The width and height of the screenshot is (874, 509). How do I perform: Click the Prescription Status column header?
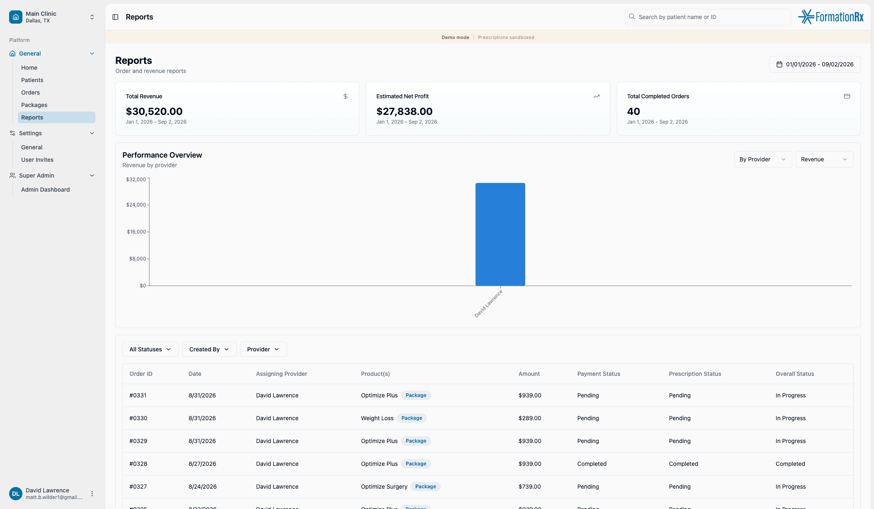click(x=695, y=374)
